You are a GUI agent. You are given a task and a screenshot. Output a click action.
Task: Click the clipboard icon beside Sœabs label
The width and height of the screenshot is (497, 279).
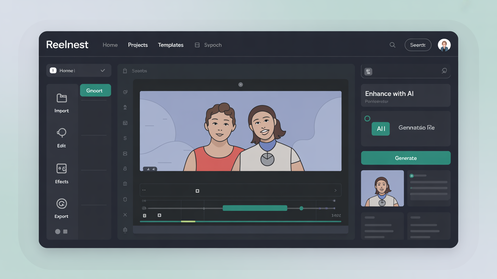[x=125, y=71]
